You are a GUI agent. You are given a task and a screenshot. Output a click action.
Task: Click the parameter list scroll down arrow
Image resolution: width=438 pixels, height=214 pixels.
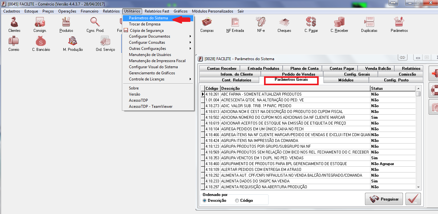[418, 187]
